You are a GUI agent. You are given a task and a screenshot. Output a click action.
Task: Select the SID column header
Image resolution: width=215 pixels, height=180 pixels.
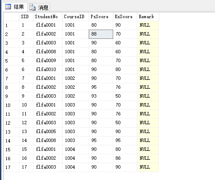[26, 16]
